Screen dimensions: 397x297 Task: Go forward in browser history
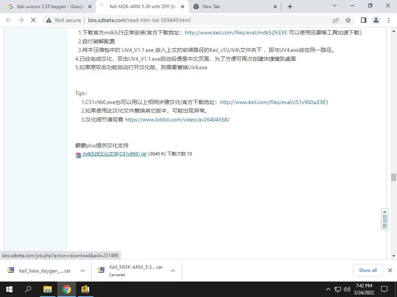[x=21, y=20]
